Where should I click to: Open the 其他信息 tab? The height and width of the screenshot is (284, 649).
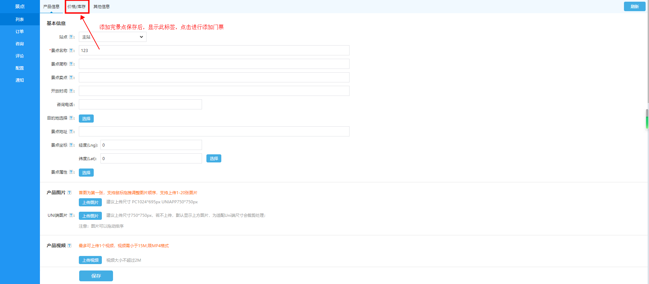point(102,7)
